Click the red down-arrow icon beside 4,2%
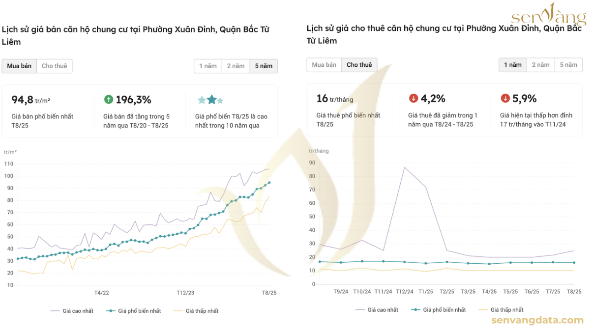Image resolution: width=592 pixels, height=331 pixels. click(x=414, y=99)
